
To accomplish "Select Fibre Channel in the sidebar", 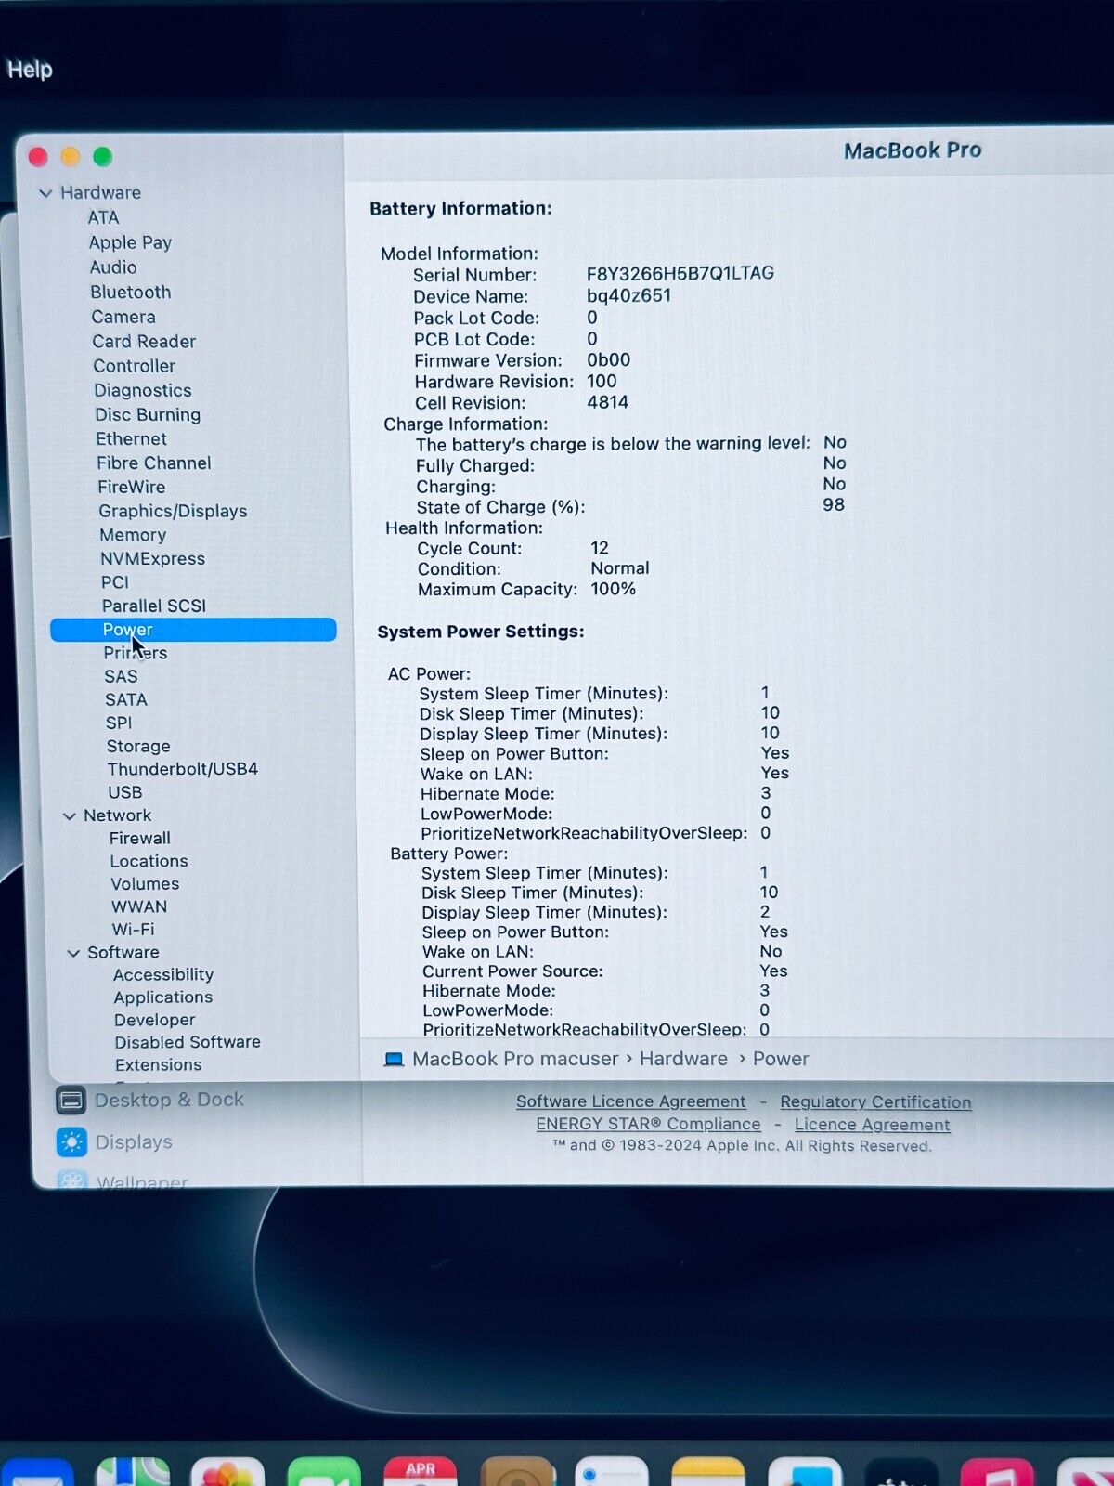I will click(x=153, y=463).
